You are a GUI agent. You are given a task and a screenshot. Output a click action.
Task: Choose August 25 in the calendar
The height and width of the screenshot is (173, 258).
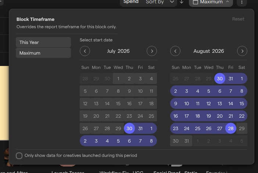198,128
